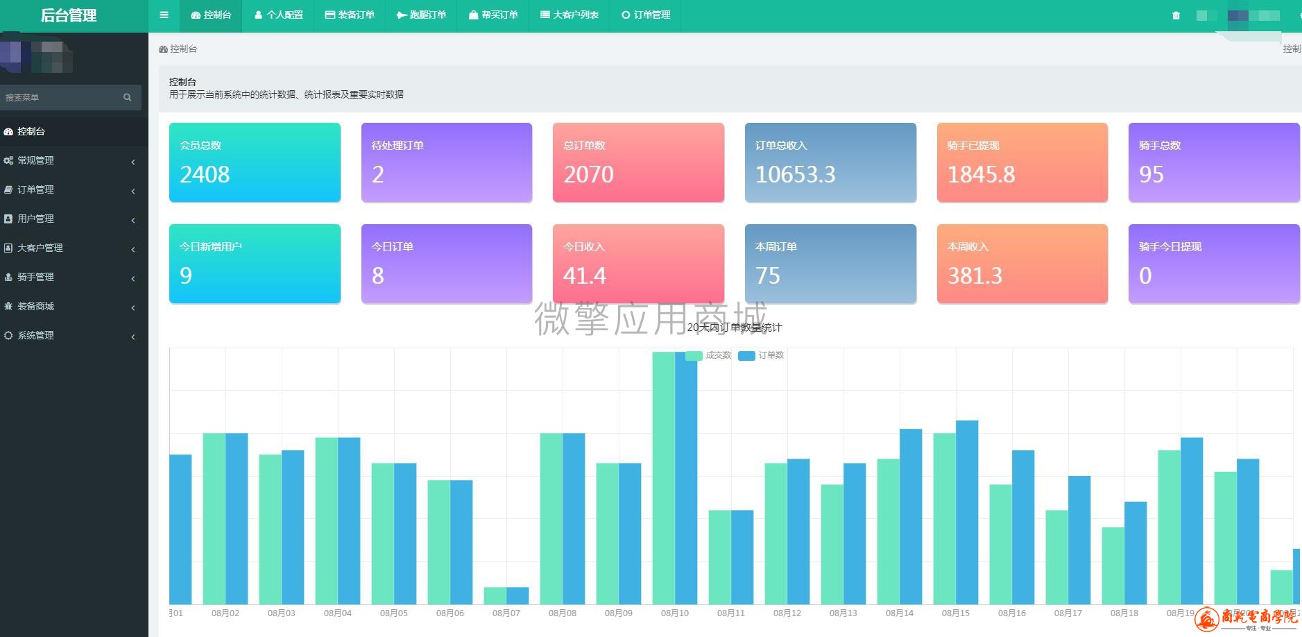The image size is (1302, 637).
Task: Click the gears icon beside 常规管理
Action: coord(8,160)
